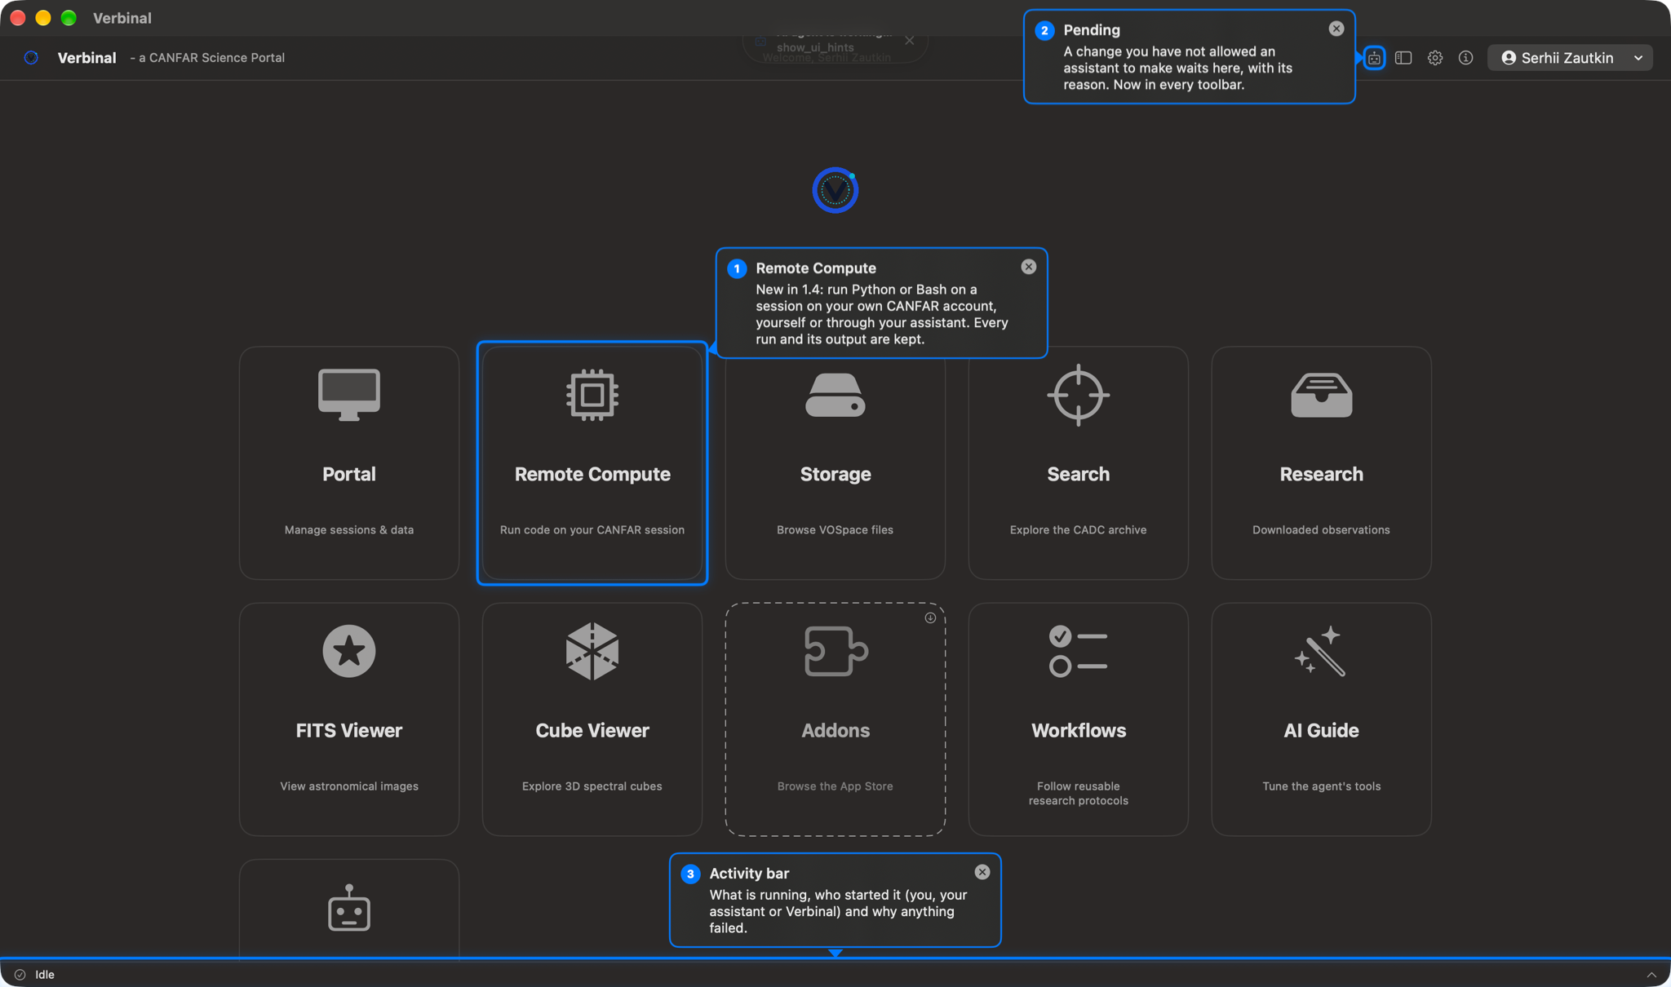Click the Verbinal logo in the header

click(31, 58)
